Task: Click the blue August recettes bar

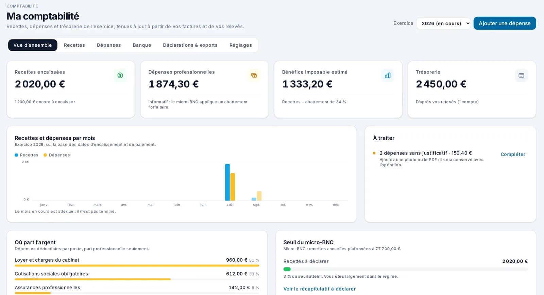Action: click(x=227, y=182)
